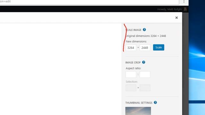Click the new width field showing 3264
This screenshot has height=115, width=205.
pyautogui.click(x=131, y=48)
